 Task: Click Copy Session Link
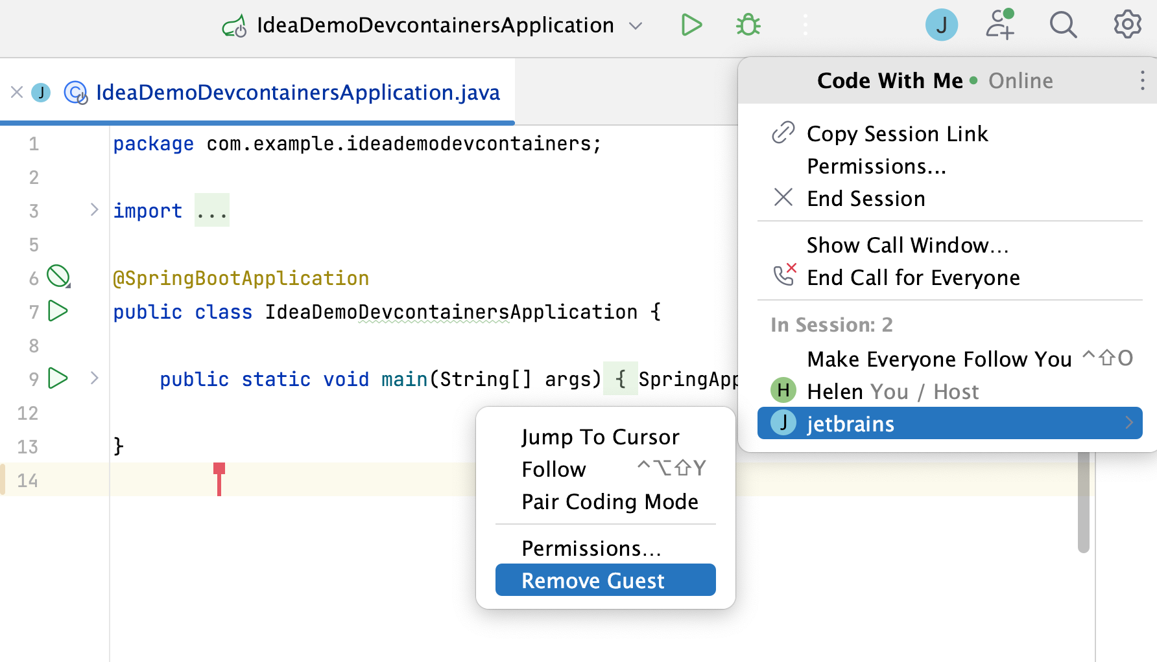(897, 134)
